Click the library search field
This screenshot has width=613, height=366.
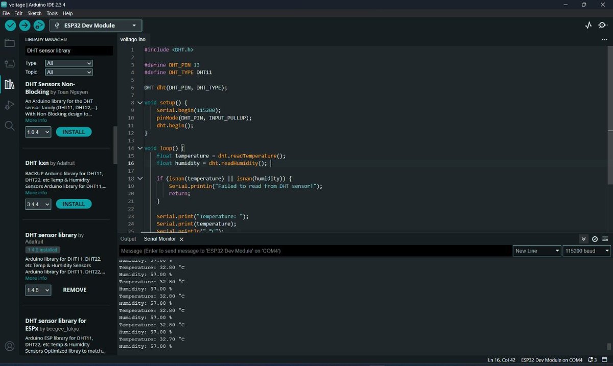click(69, 51)
